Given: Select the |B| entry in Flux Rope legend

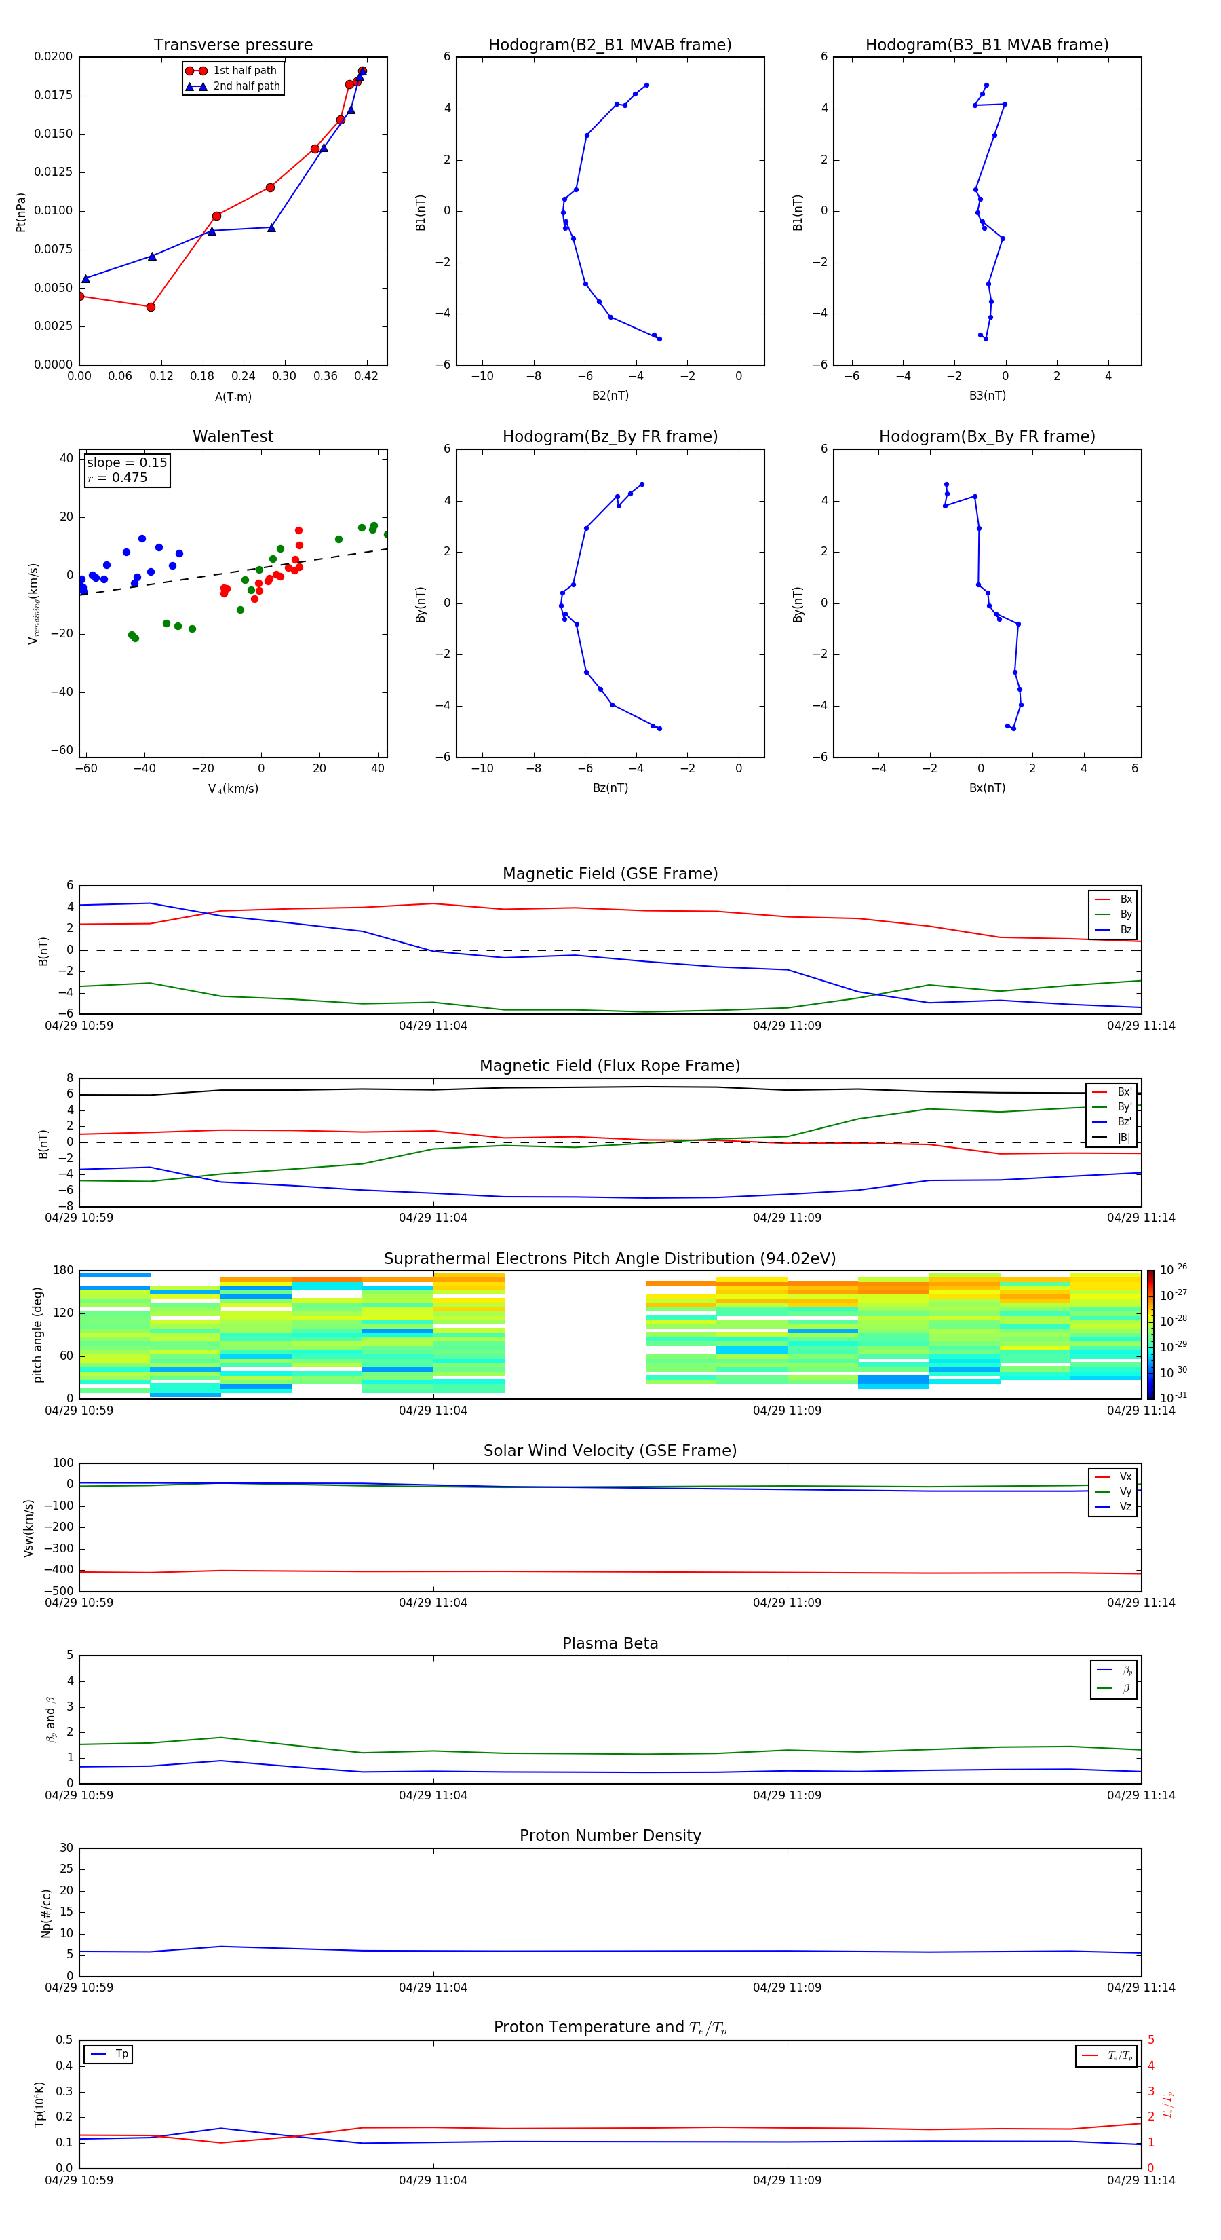Looking at the screenshot, I should (x=1112, y=1138).
